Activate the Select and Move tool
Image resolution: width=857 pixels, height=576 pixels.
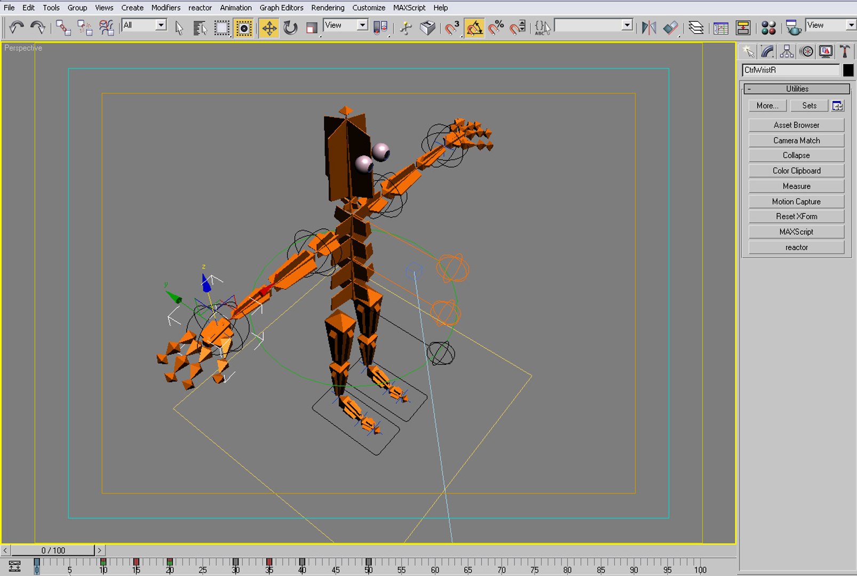point(269,27)
